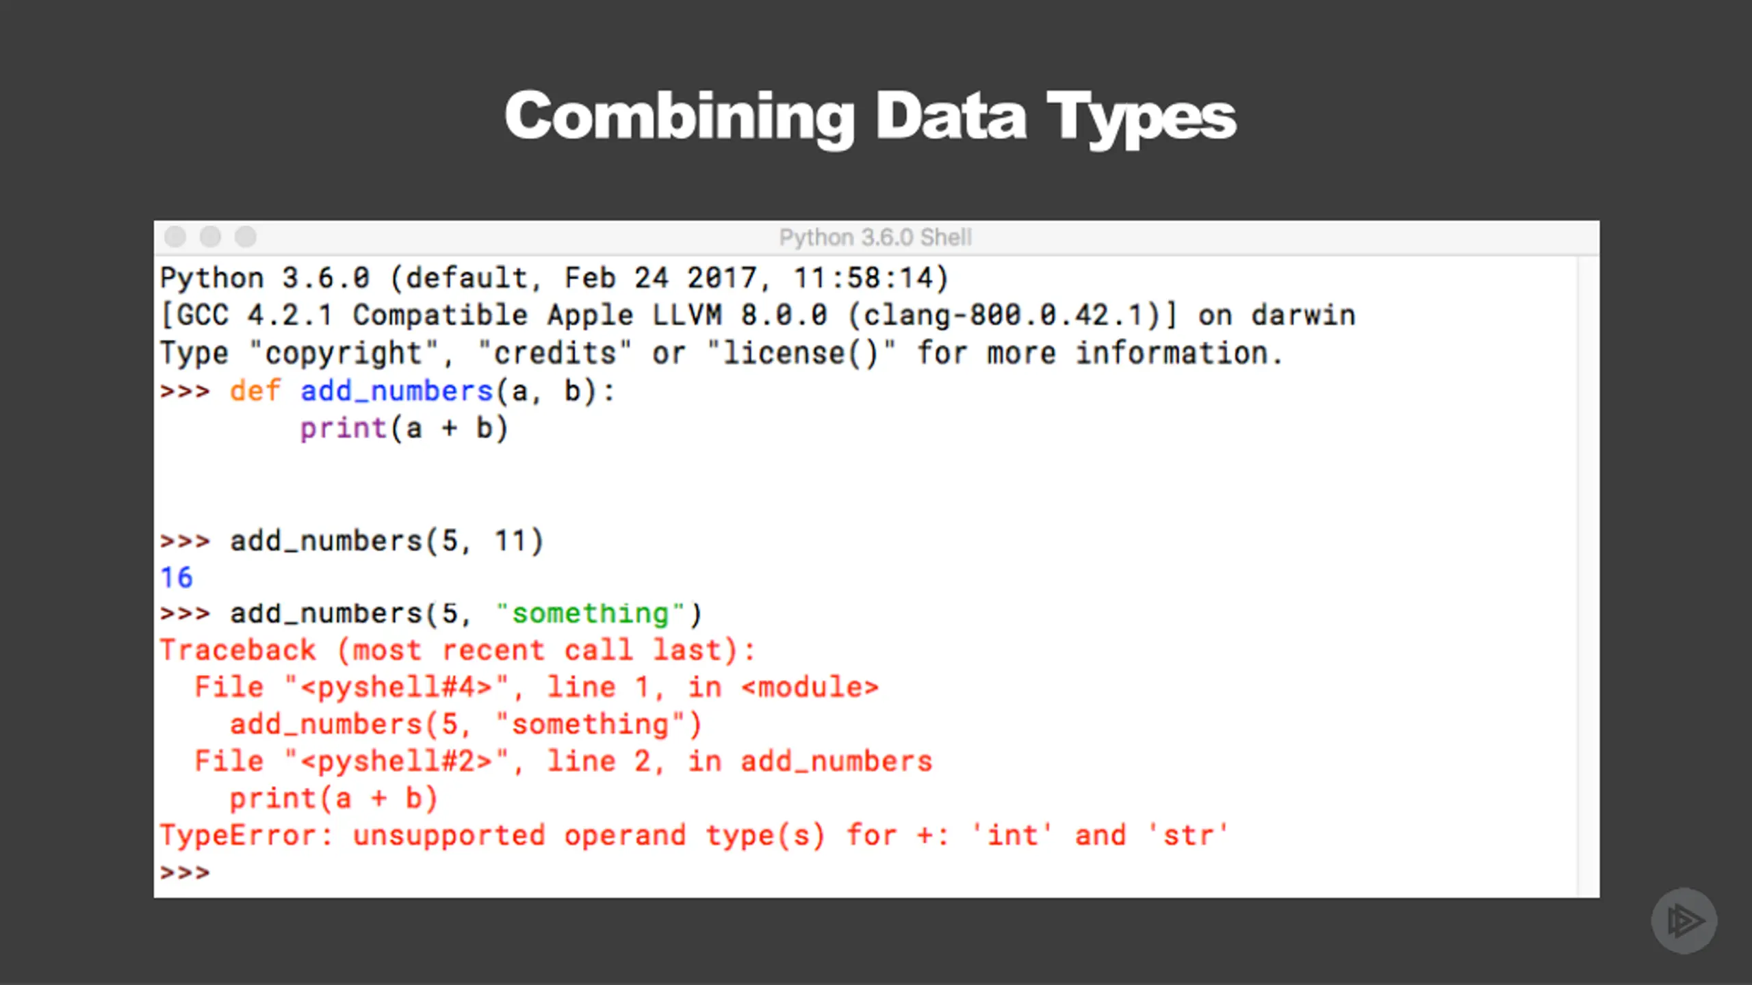Click the Python 3.6.0 Shell title bar
Image resolution: width=1752 pixels, height=985 pixels.
pyautogui.click(x=876, y=237)
